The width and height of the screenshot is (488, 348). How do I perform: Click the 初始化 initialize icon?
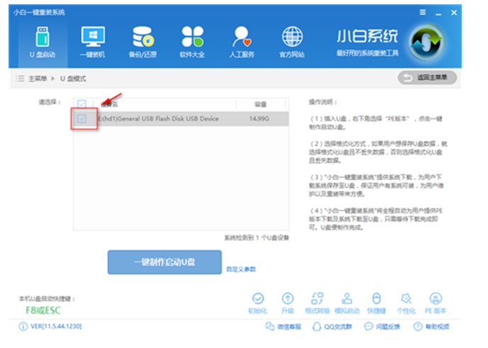(257, 303)
